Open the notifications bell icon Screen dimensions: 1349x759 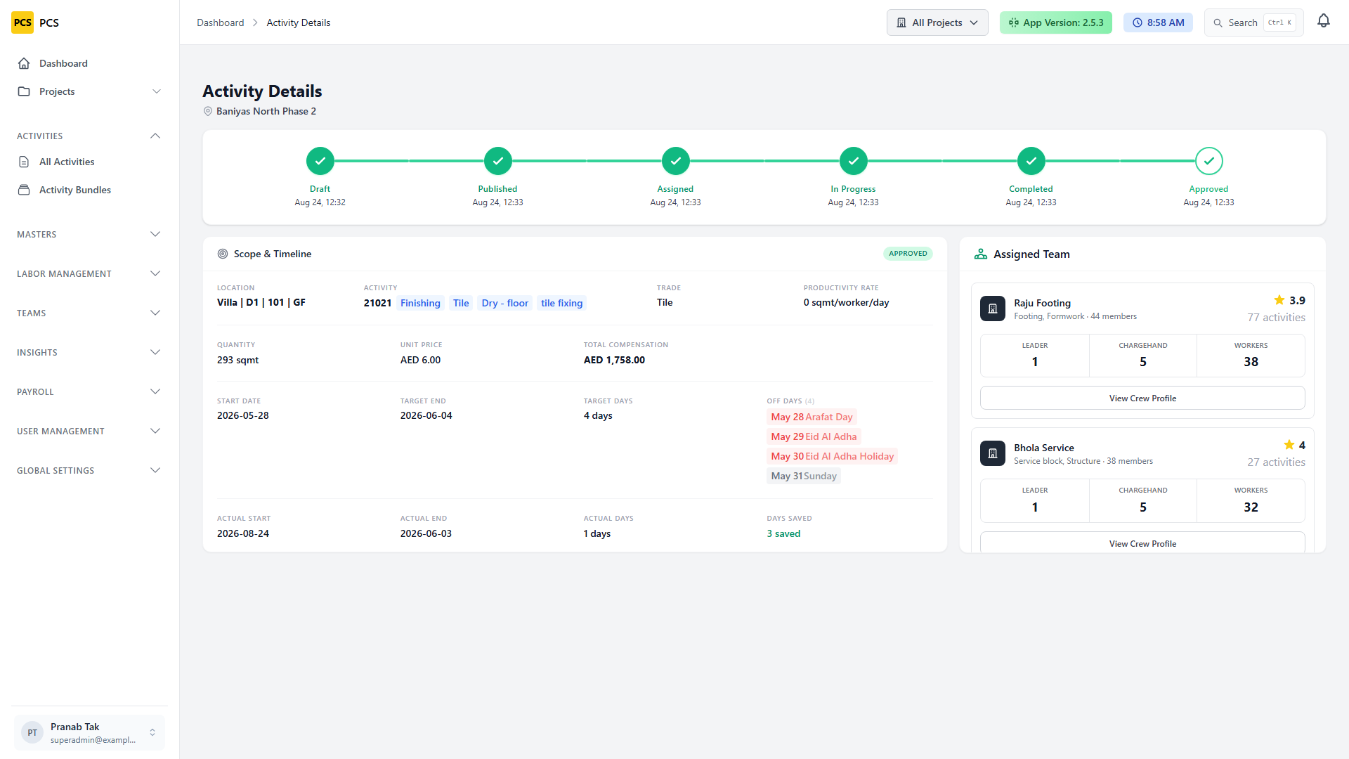pyautogui.click(x=1324, y=21)
